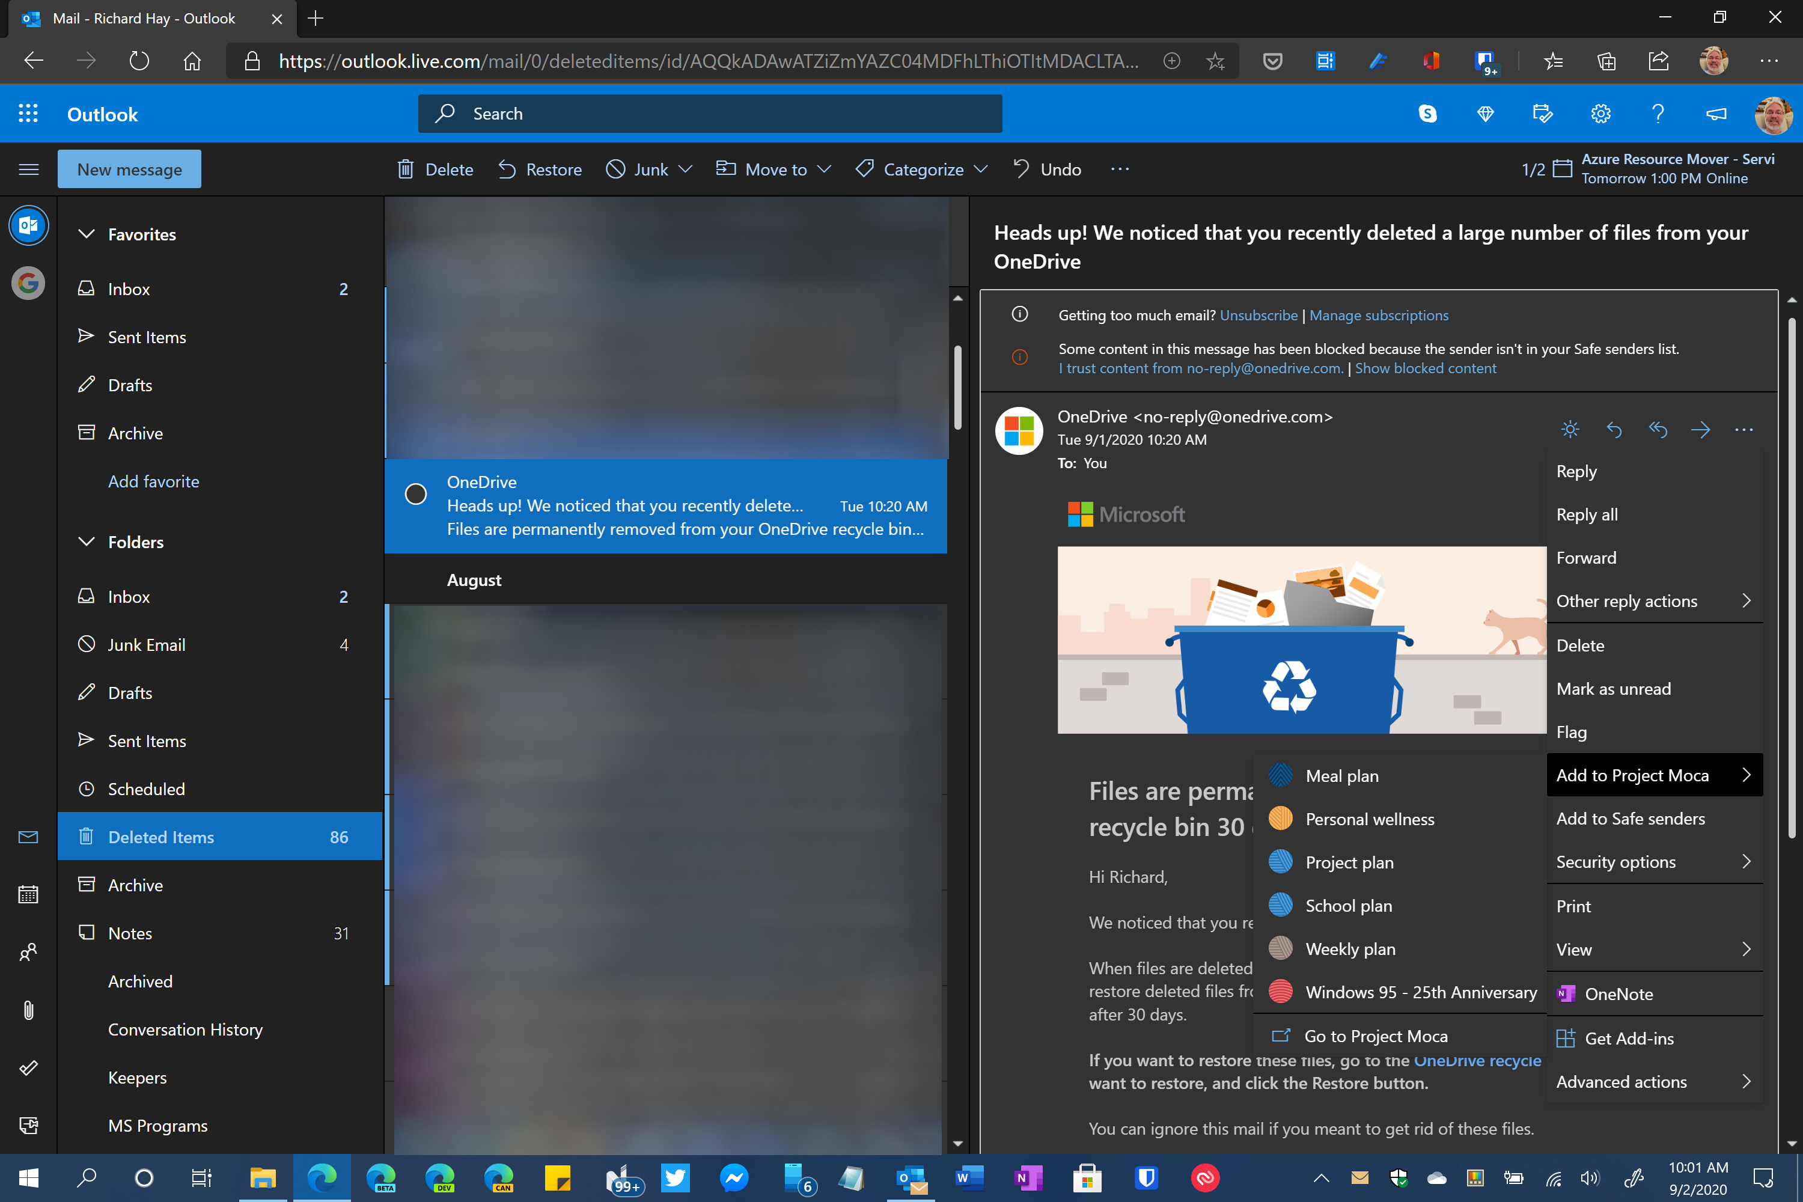Click the New message button
The width and height of the screenshot is (1803, 1202).
129,169
